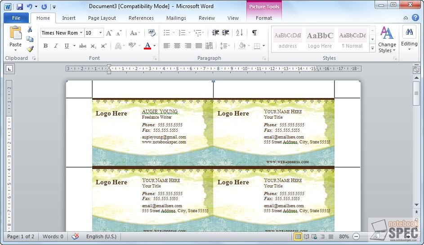Viewport: 424px width, 245px height.
Task: Click the Decrease Indent icon
Action: [215, 33]
